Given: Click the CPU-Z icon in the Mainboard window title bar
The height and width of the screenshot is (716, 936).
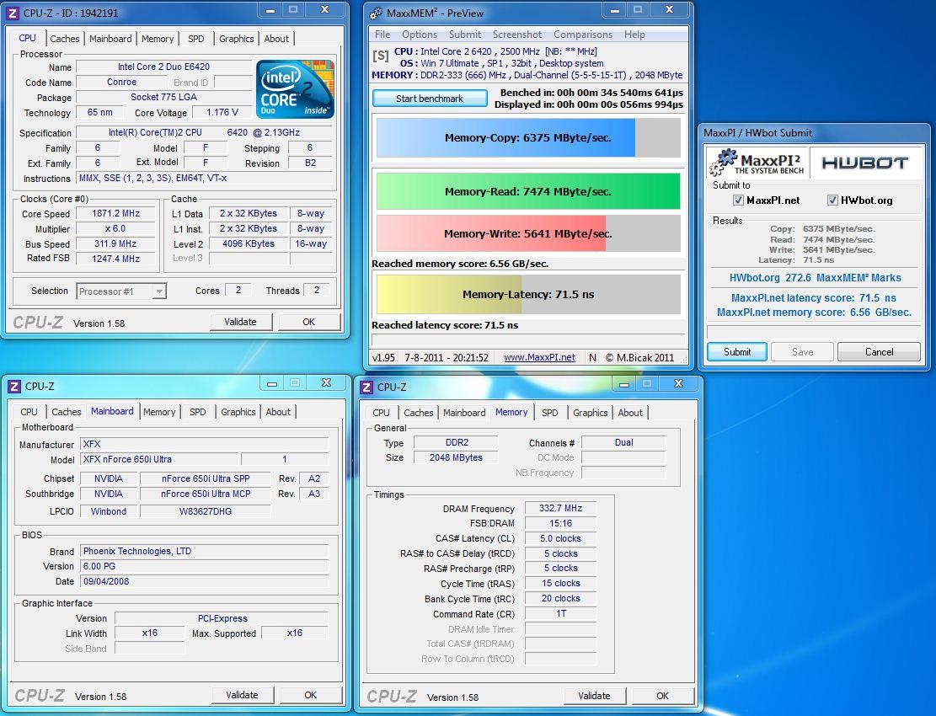Looking at the screenshot, I should click(x=14, y=387).
